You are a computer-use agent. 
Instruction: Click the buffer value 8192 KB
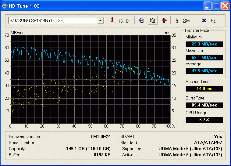(x=102, y=155)
